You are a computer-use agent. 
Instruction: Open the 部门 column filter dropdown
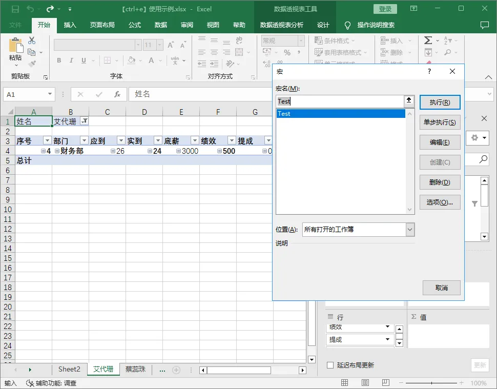click(x=84, y=140)
